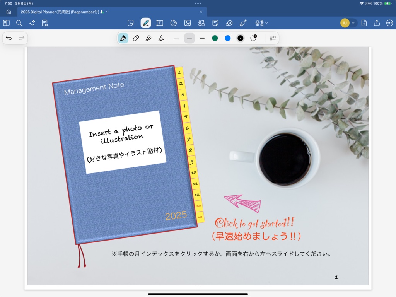Tap the 'Click to get started!!' text
The width and height of the screenshot is (396, 297).
coord(254,223)
